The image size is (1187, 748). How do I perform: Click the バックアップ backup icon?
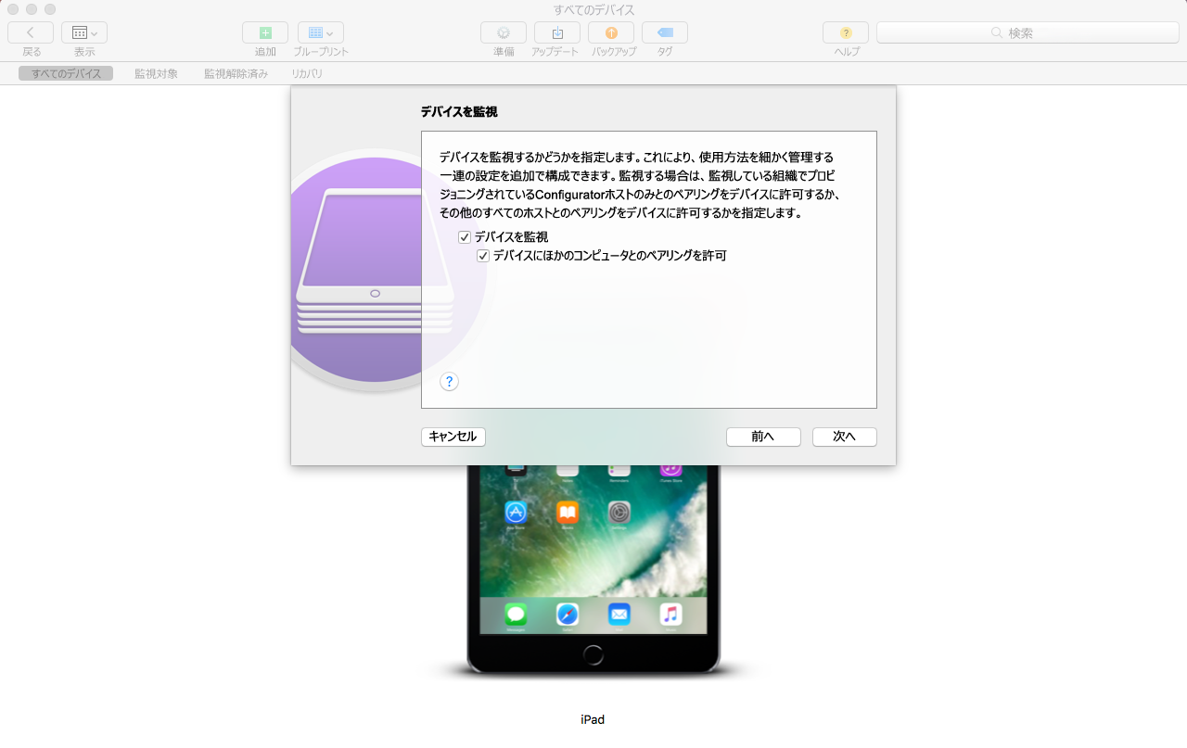(611, 32)
